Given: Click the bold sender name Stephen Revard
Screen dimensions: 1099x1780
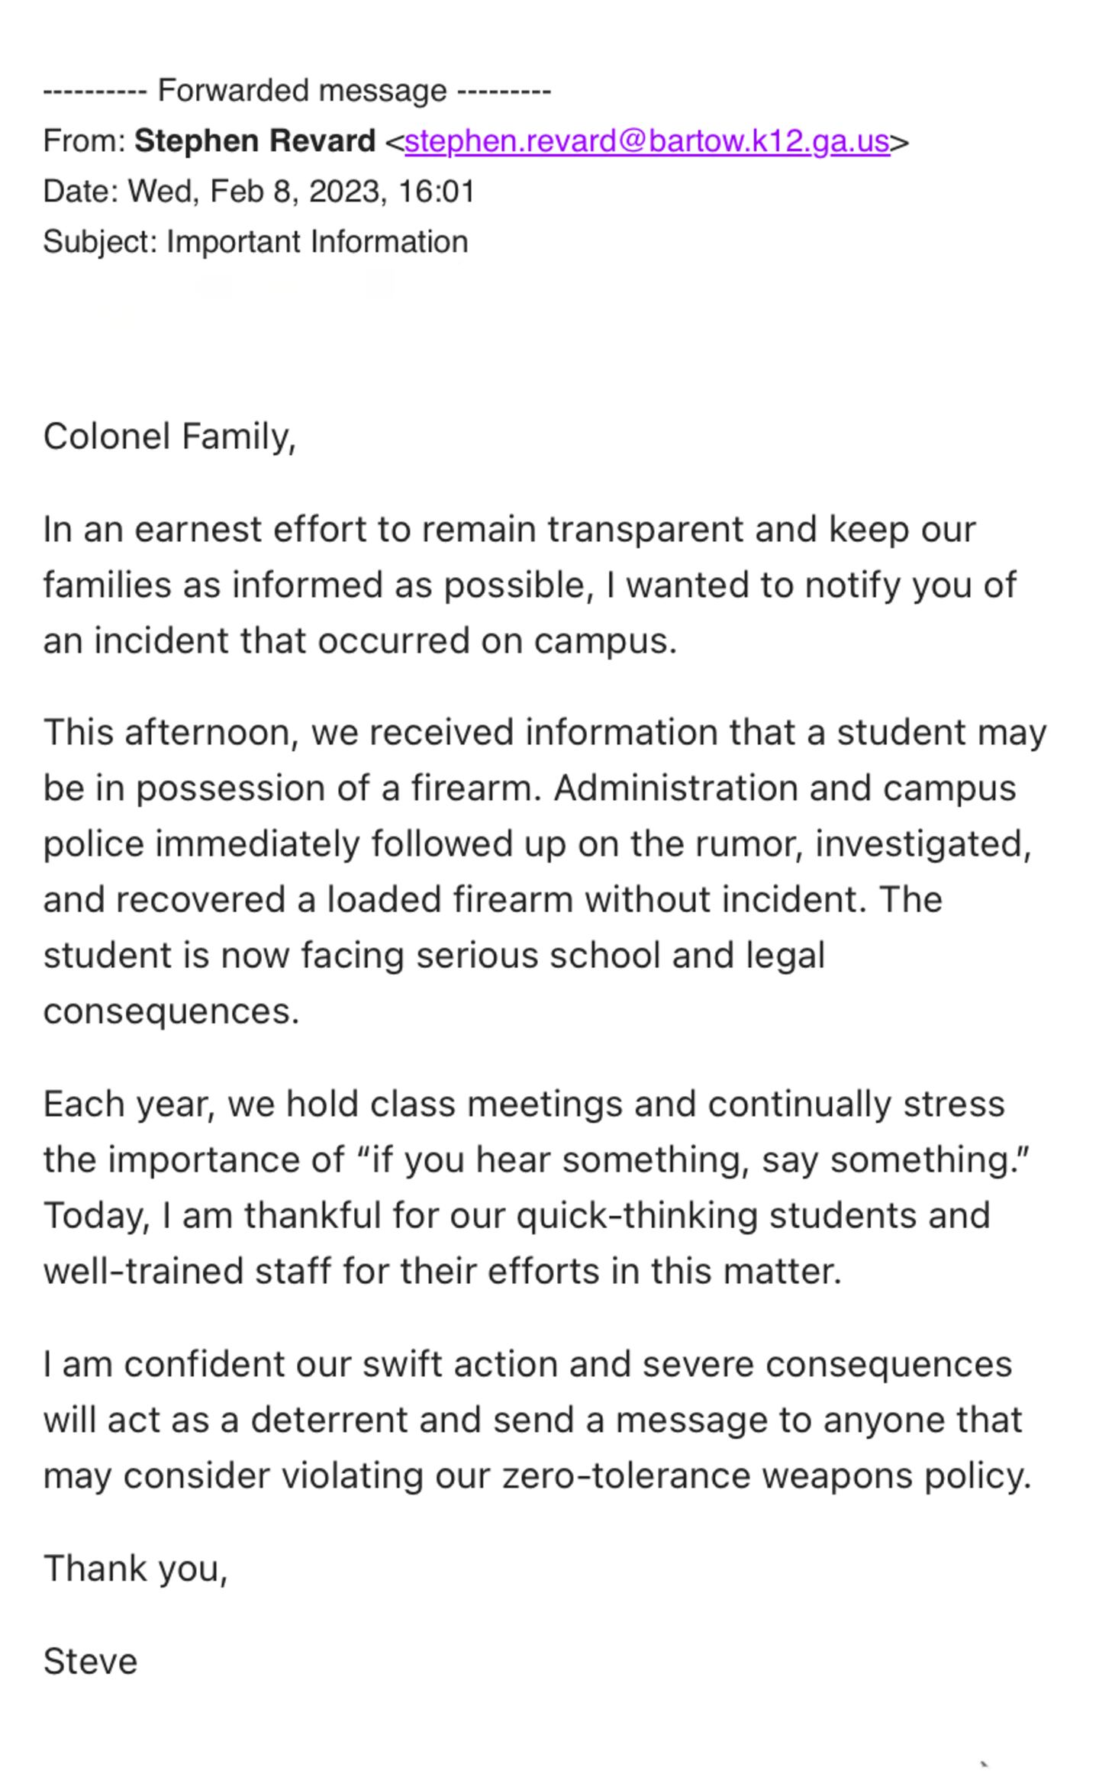Looking at the screenshot, I should click(x=255, y=142).
